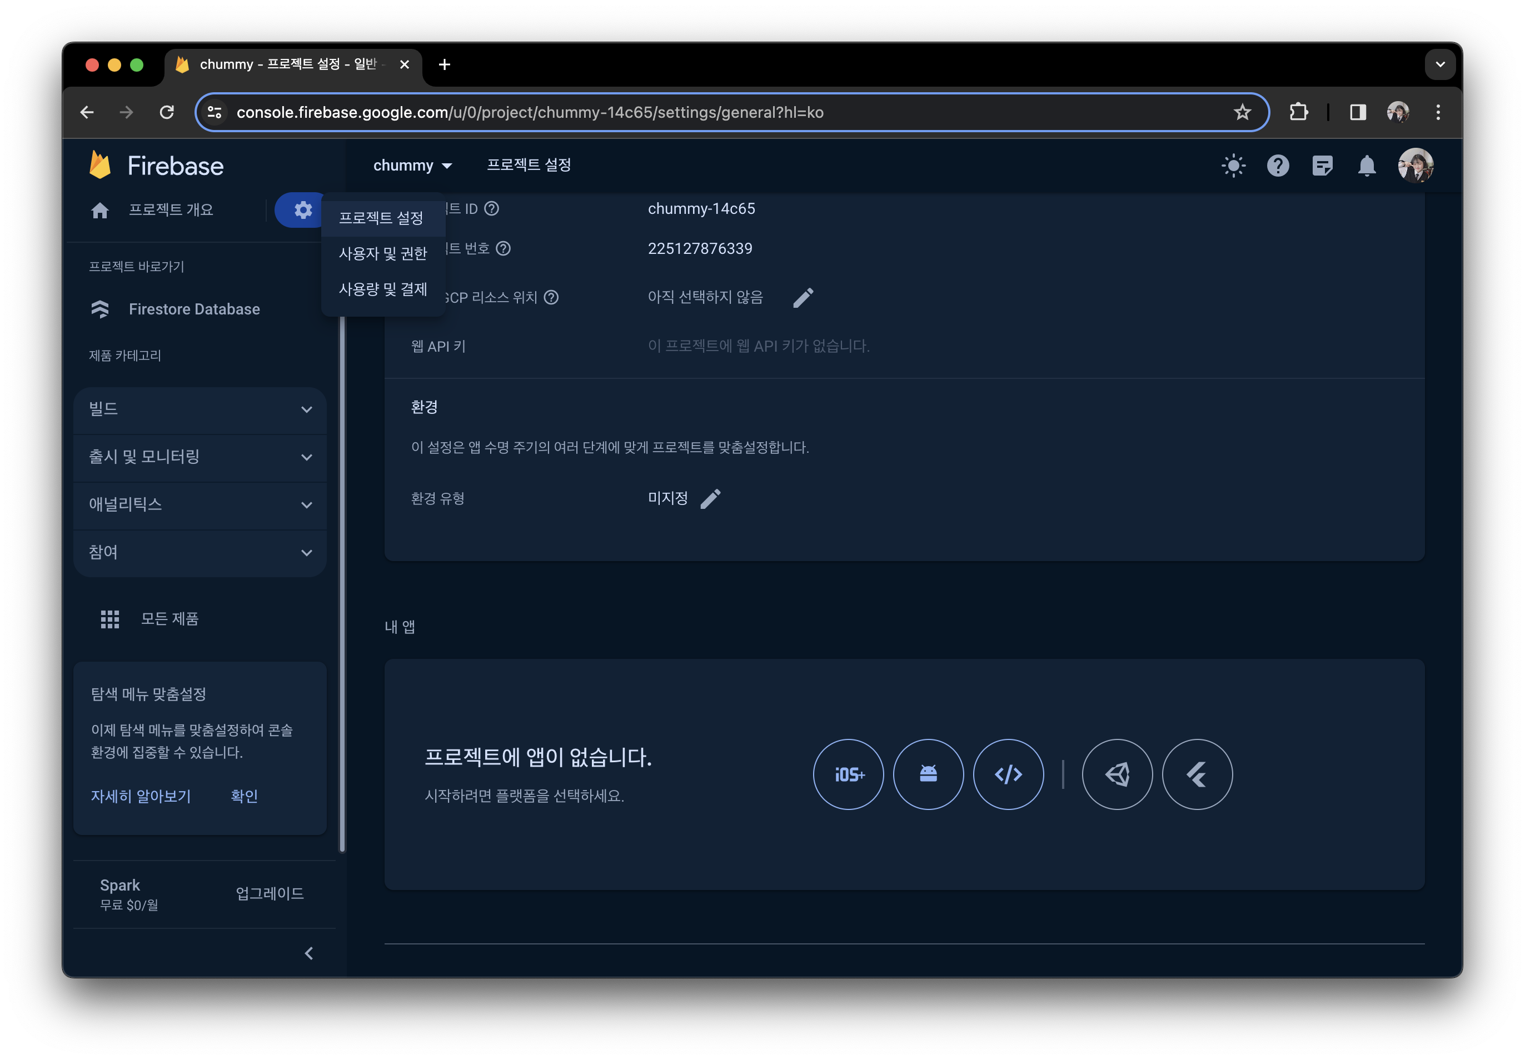Add an iOS+ app
This screenshot has width=1525, height=1060.
(848, 774)
